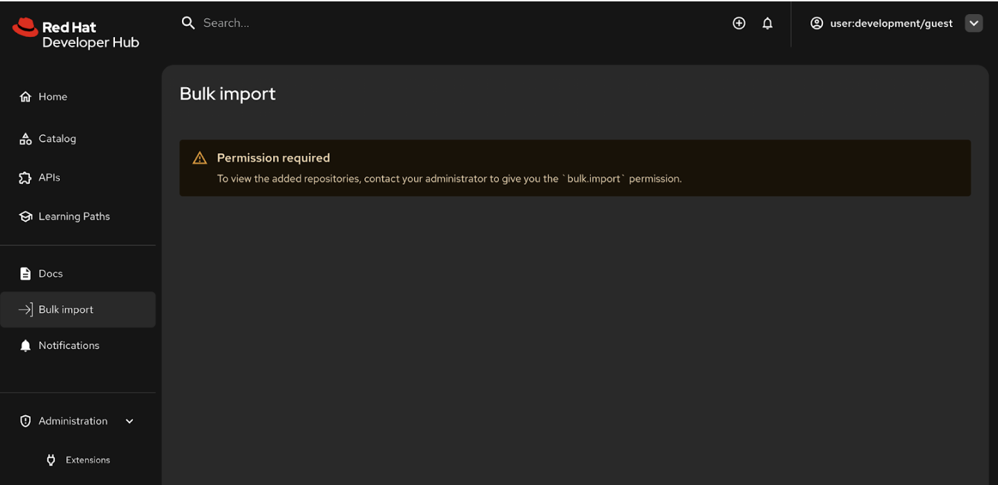Click the sidebar Notifications bell icon

(26, 346)
